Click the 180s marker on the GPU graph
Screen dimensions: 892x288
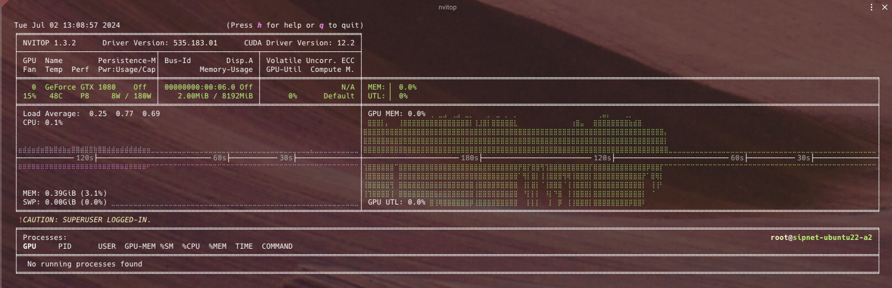pos(470,158)
